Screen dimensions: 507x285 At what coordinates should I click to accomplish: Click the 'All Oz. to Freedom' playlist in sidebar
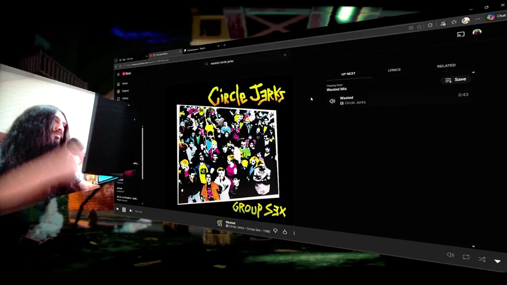point(127,198)
